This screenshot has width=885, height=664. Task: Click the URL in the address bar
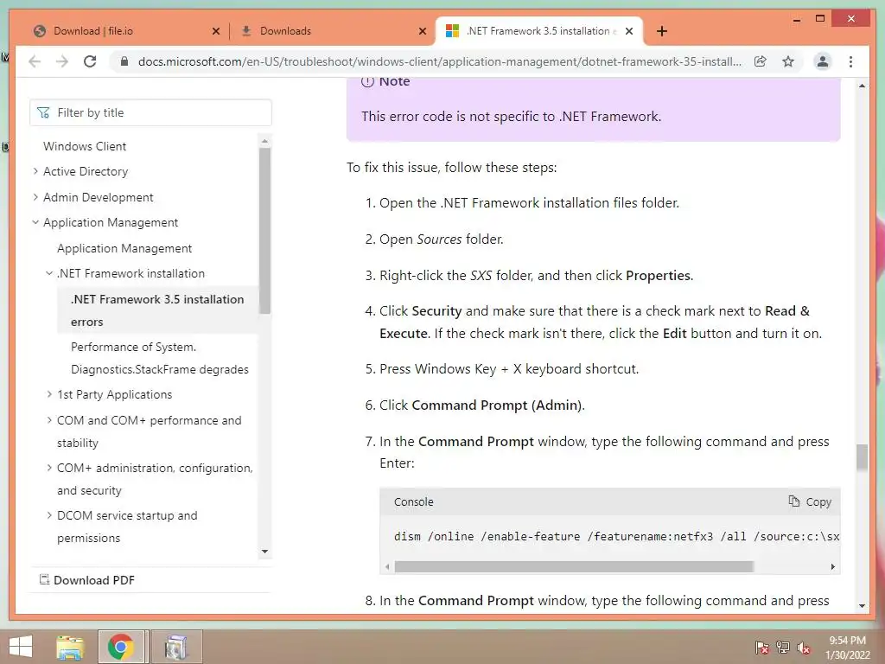[x=440, y=61]
